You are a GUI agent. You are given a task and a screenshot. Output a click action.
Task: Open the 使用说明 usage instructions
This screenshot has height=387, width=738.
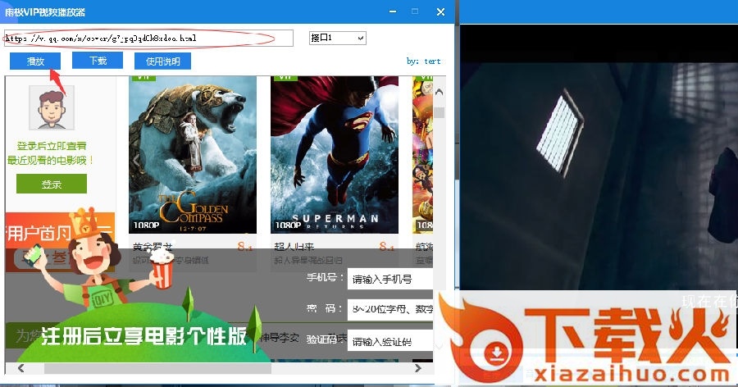pyautogui.click(x=162, y=61)
